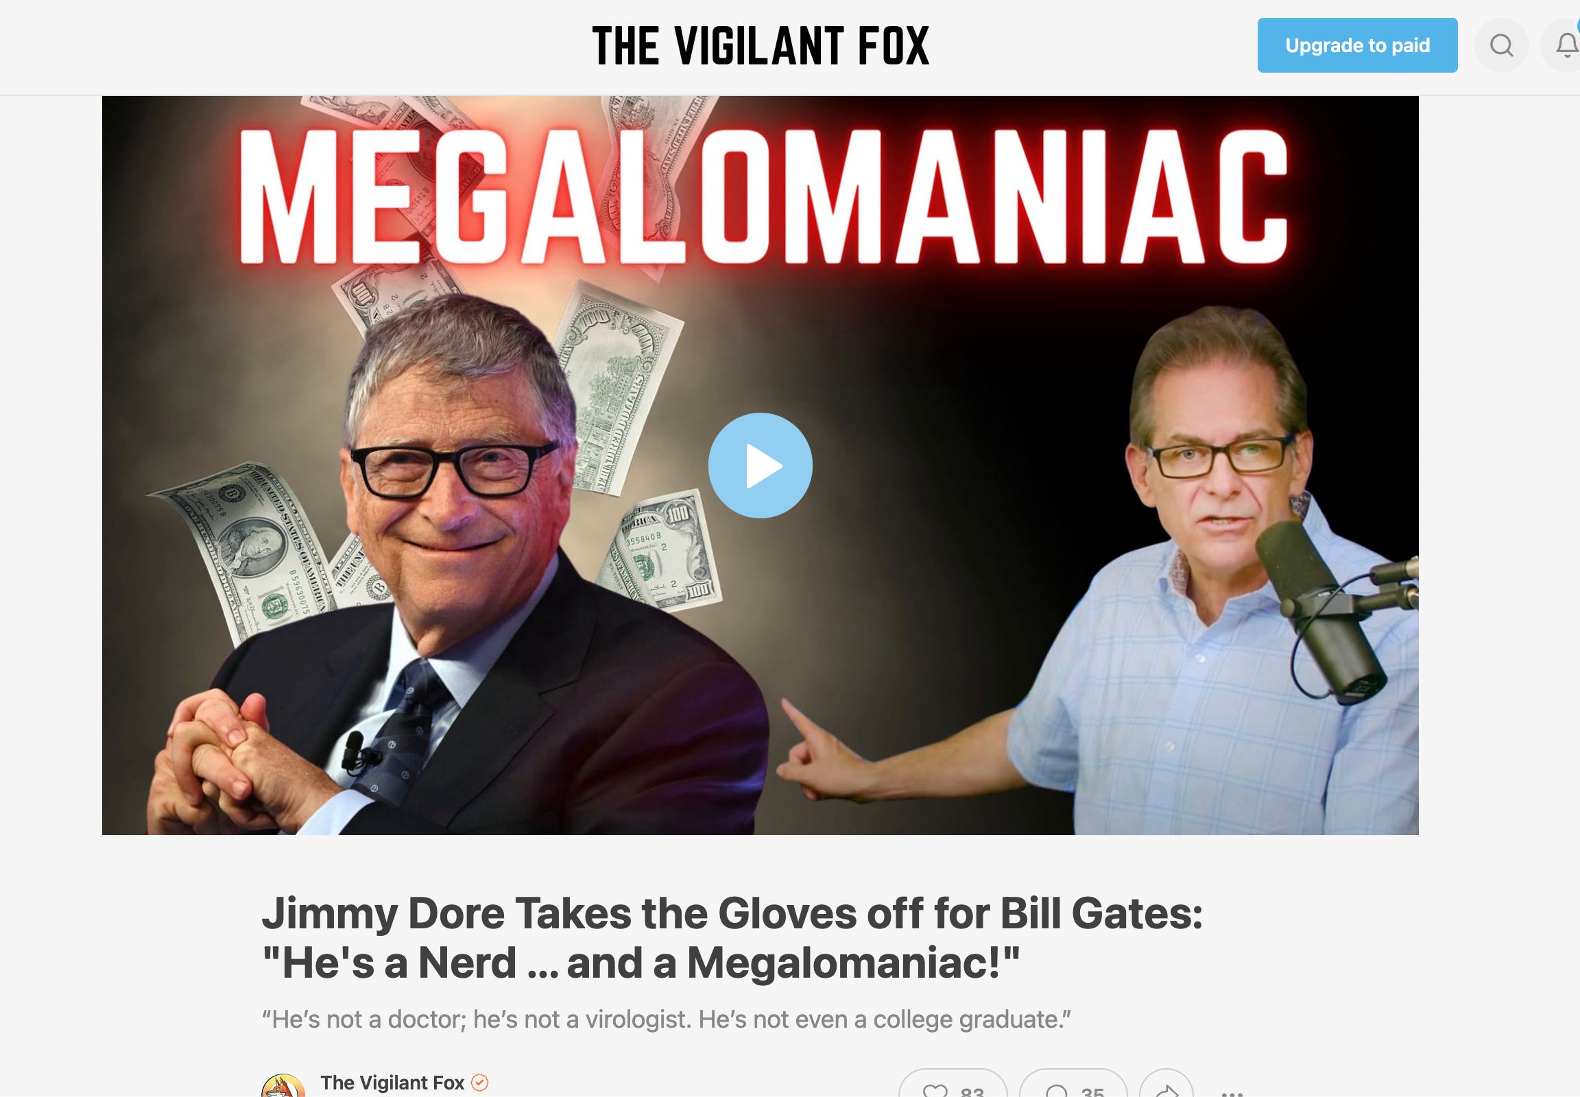1580x1097 pixels.
Task: Play the Megalomaniac video
Action: (760, 466)
